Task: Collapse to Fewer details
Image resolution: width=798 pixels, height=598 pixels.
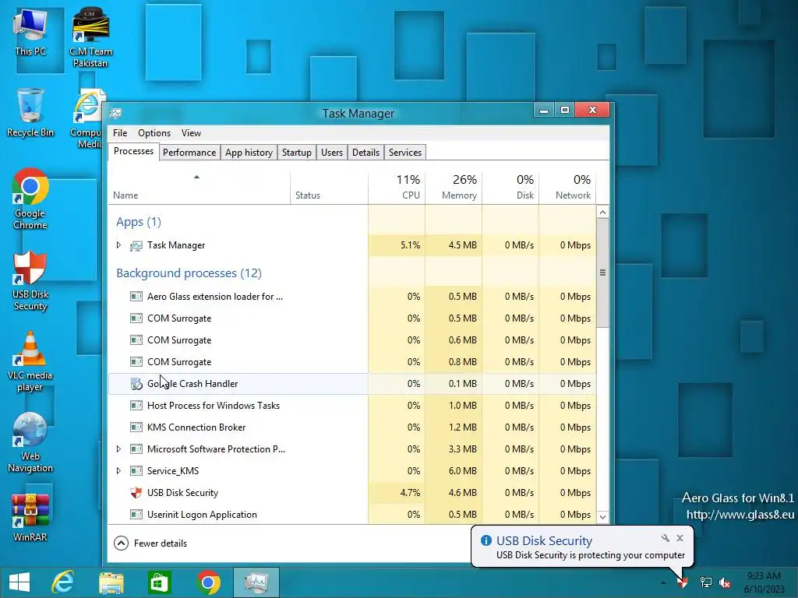Action: tap(150, 543)
